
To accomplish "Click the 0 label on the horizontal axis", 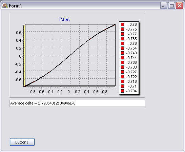I will pos(69,92).
